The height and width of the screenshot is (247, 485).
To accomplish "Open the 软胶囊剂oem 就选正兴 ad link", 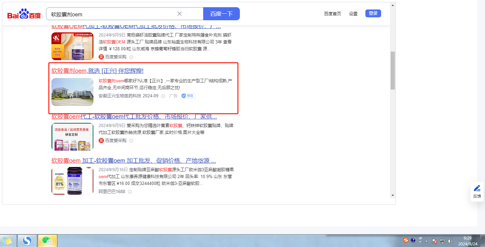I will pyautogui.click(x=97, y=71).
